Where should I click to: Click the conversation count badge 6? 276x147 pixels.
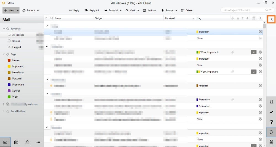pyautogui.click(x=254, y=52)
